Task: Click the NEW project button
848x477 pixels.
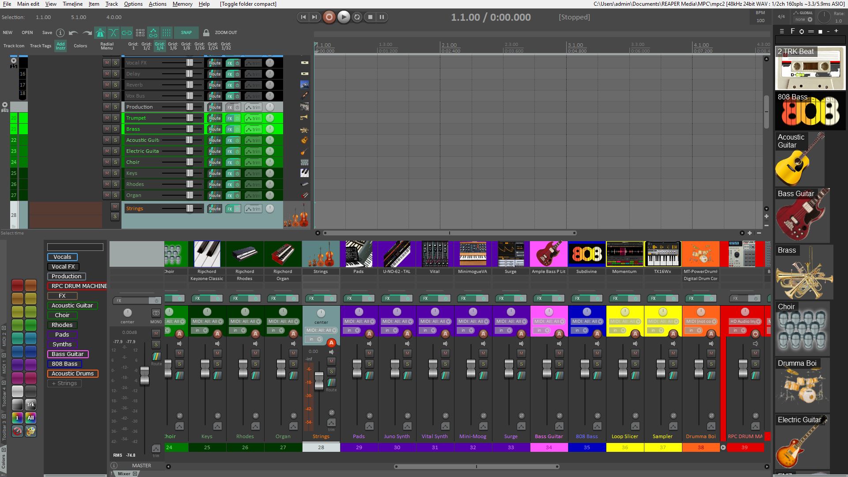Action: click(x=8, y=33)
